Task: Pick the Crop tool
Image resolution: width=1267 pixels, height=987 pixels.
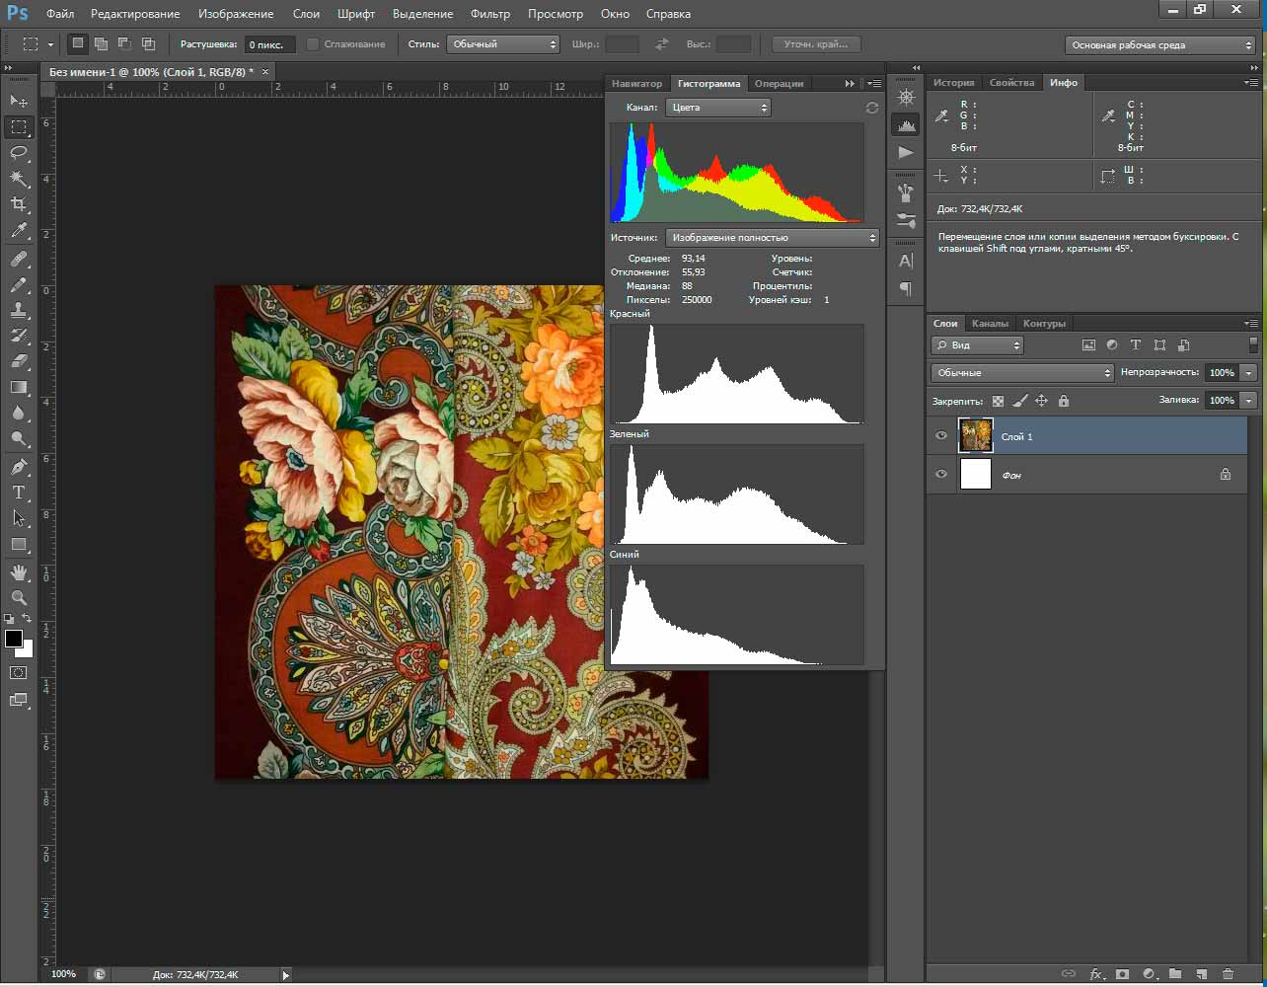Action: click(x=19, y=204)
